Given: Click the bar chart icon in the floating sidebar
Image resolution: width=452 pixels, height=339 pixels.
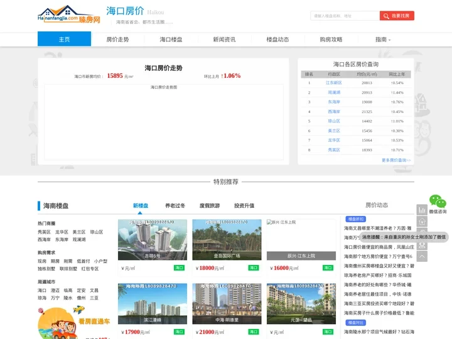Looking at the screenshot, I should coord(422,210).
